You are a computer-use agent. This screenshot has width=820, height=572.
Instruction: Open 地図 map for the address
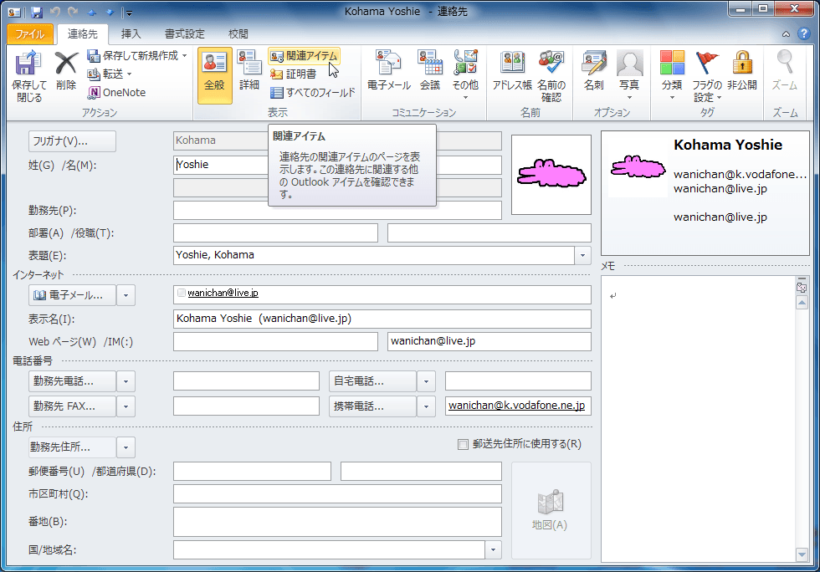tap(551, 510)
